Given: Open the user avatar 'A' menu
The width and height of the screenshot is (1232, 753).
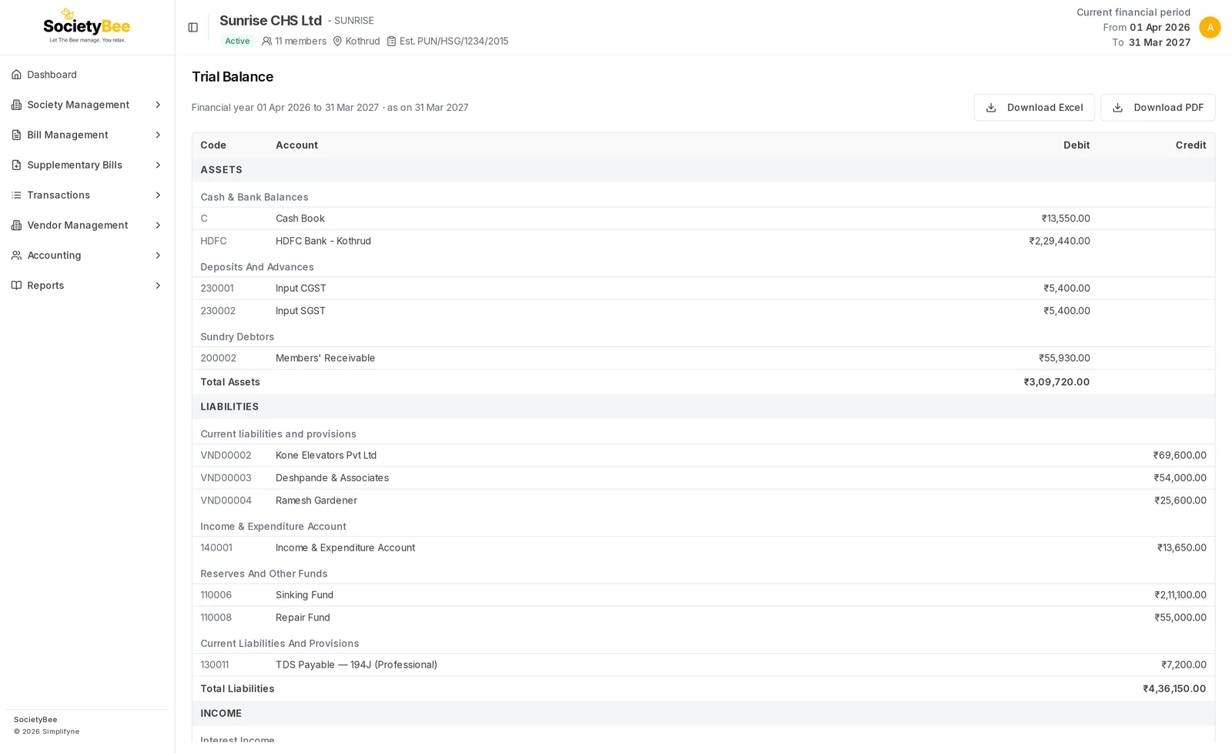Looking at the screenshot, I should pos(1210,28).
